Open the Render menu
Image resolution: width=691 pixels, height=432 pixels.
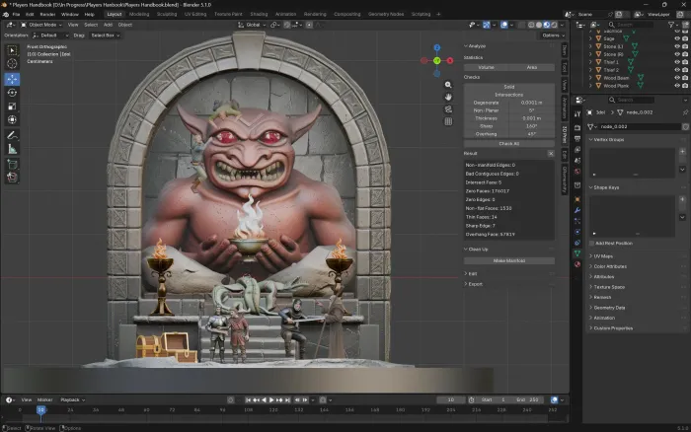point(47,14)
